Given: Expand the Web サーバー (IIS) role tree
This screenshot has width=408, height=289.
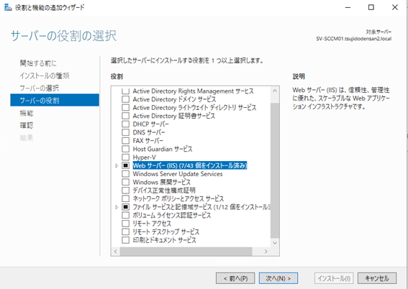Looking at the screenshot, I should tap(117, 165).
